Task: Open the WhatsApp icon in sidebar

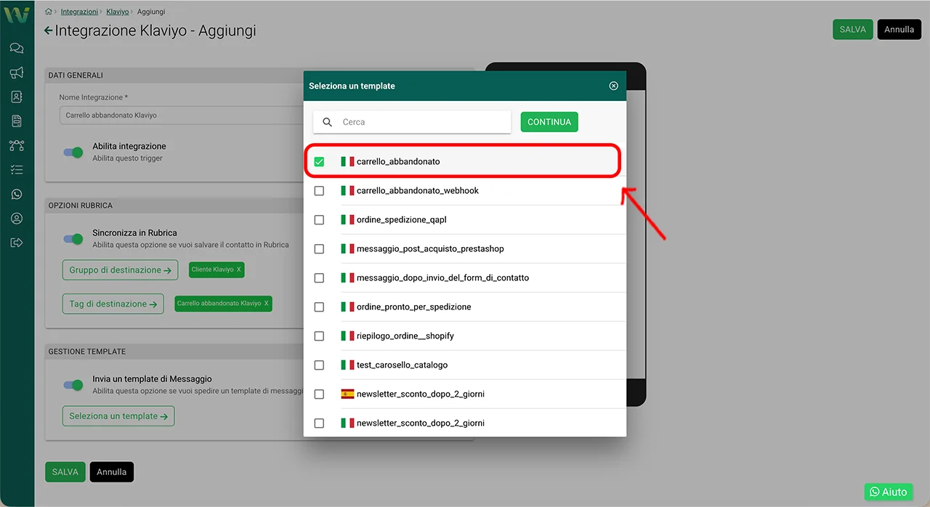Action: point(17,194)
